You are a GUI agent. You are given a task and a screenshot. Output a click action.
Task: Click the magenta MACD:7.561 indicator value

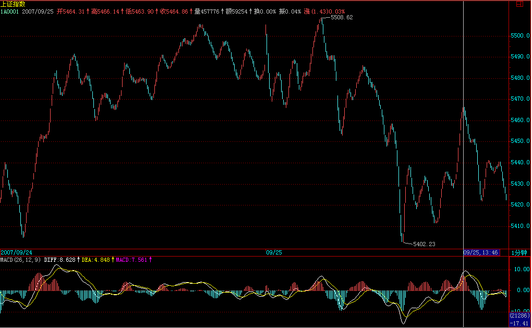coord(131,259)
